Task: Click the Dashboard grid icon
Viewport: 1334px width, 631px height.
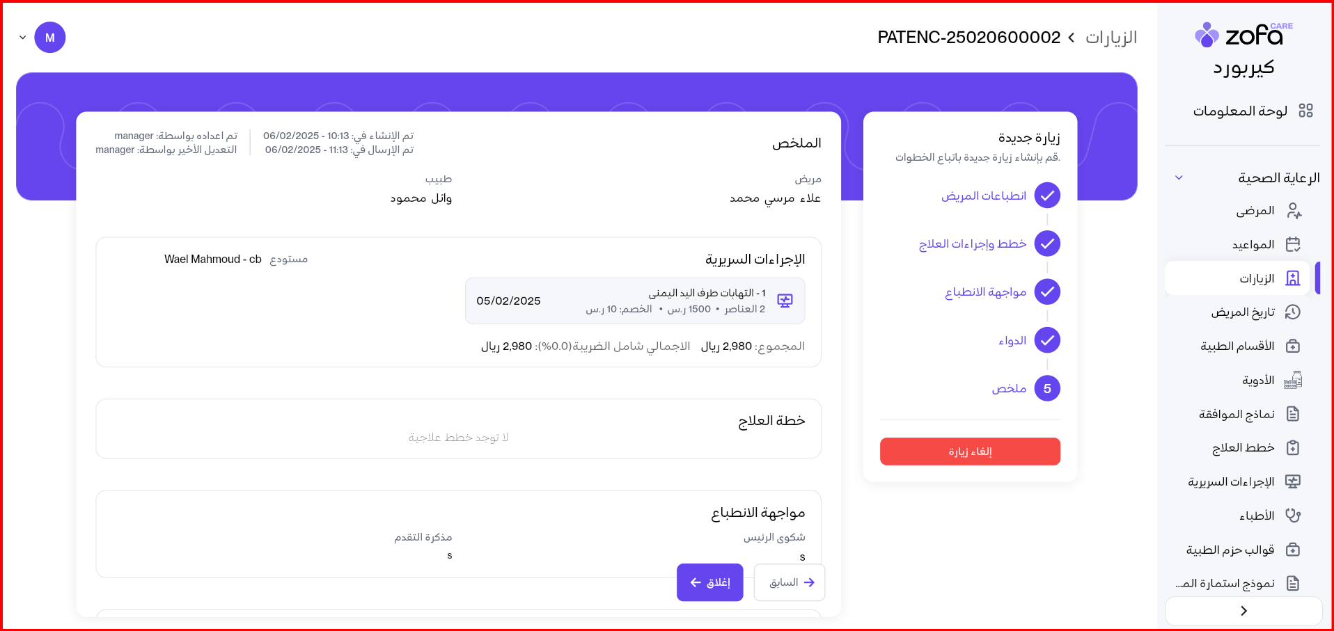Action: [1305, 111]
